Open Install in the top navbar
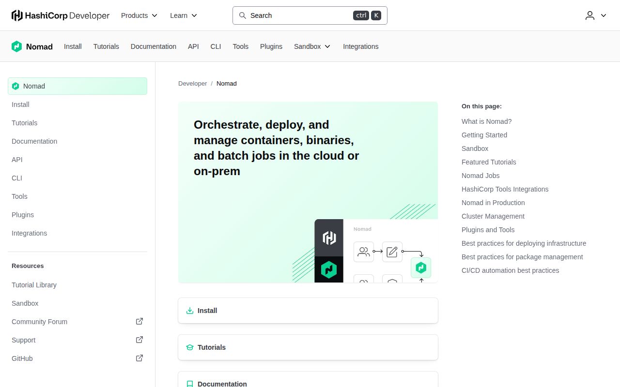This screenshot has width=620, height=387. (73, 46)
